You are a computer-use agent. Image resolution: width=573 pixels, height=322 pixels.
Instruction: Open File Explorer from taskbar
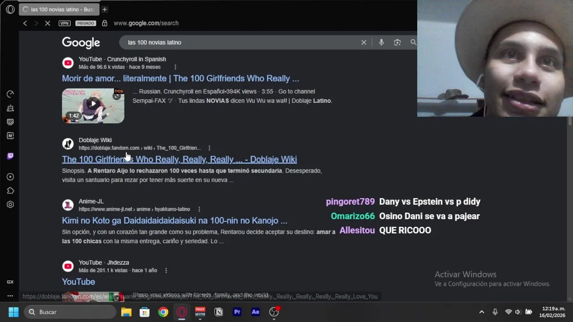[x=126, y=312]
